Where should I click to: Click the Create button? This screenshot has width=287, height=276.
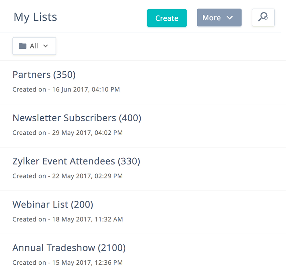[167, 18]
